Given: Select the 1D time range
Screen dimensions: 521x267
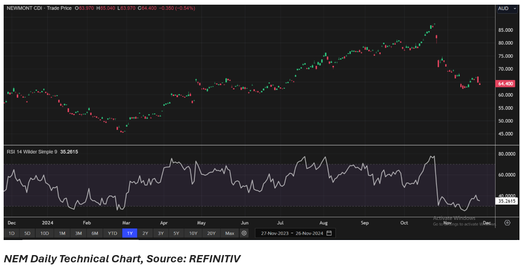Looking at the screenshot, I should [x=11, y=233].
